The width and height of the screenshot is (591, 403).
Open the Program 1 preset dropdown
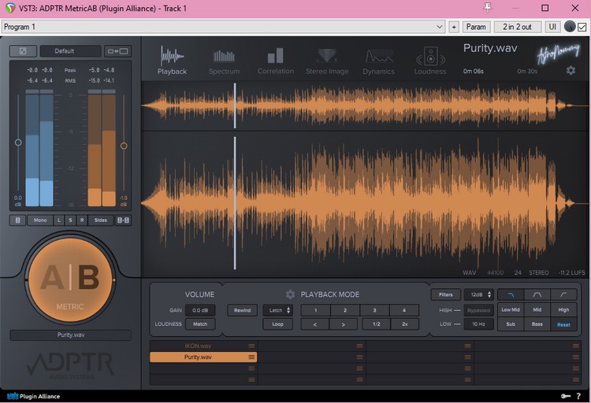click(223, 27)
